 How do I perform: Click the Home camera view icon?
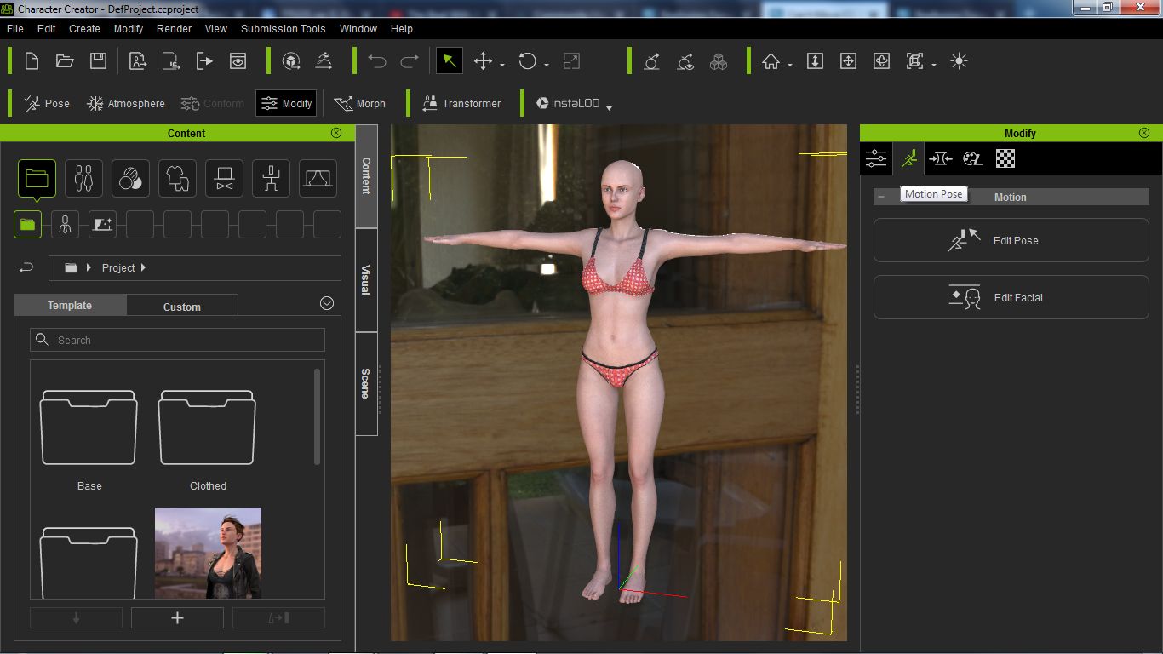point(771,61)
